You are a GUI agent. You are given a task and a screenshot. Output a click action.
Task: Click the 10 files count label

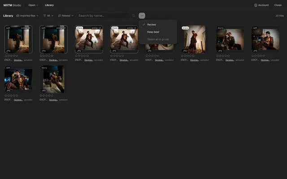[280, 16]
